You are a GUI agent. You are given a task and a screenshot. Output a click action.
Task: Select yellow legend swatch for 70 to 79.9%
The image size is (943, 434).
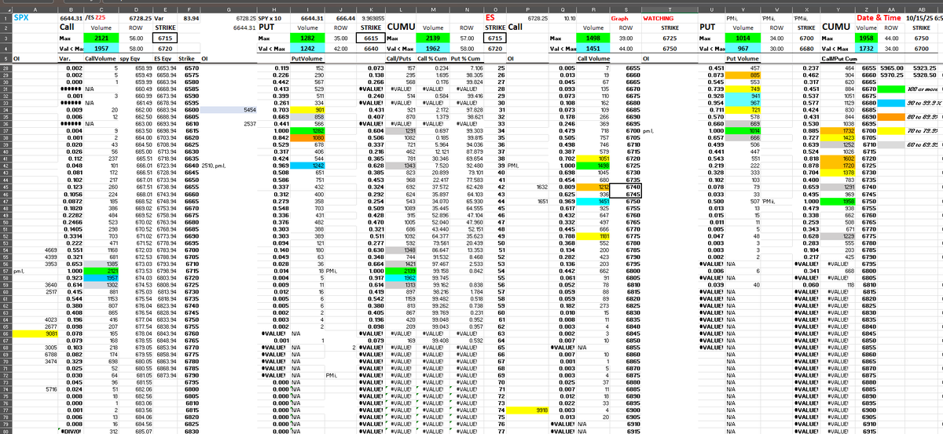[x=891, y=130]
